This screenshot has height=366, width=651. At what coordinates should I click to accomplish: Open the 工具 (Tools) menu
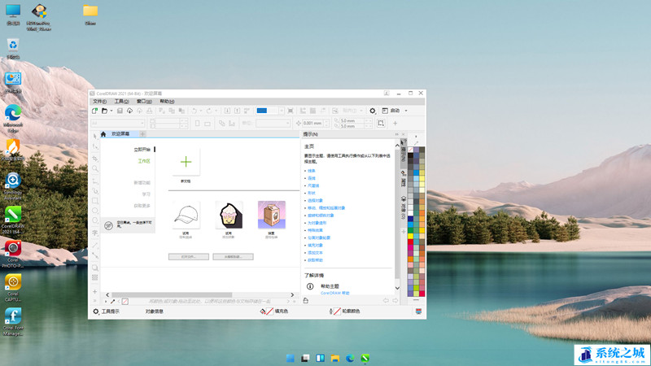pos(121,102)
